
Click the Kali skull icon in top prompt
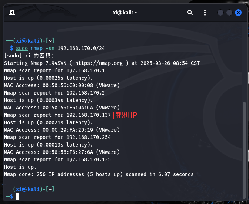pos(24,41)
